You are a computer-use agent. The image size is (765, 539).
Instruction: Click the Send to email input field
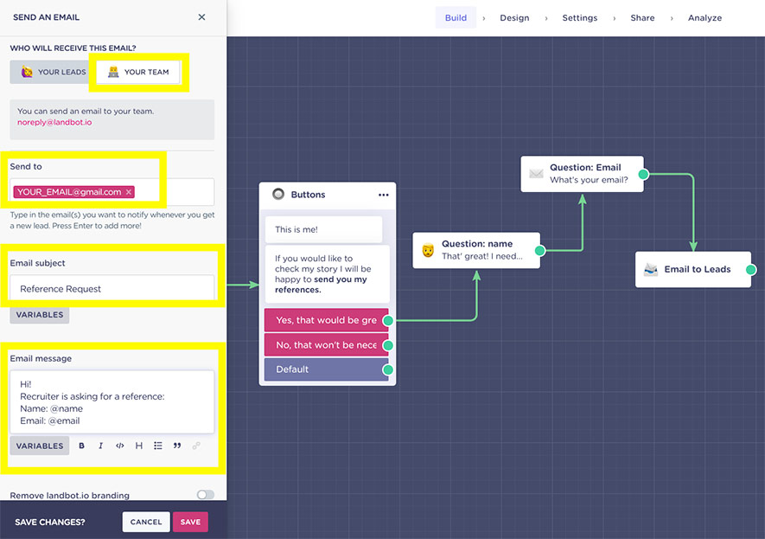pos(112,192)
